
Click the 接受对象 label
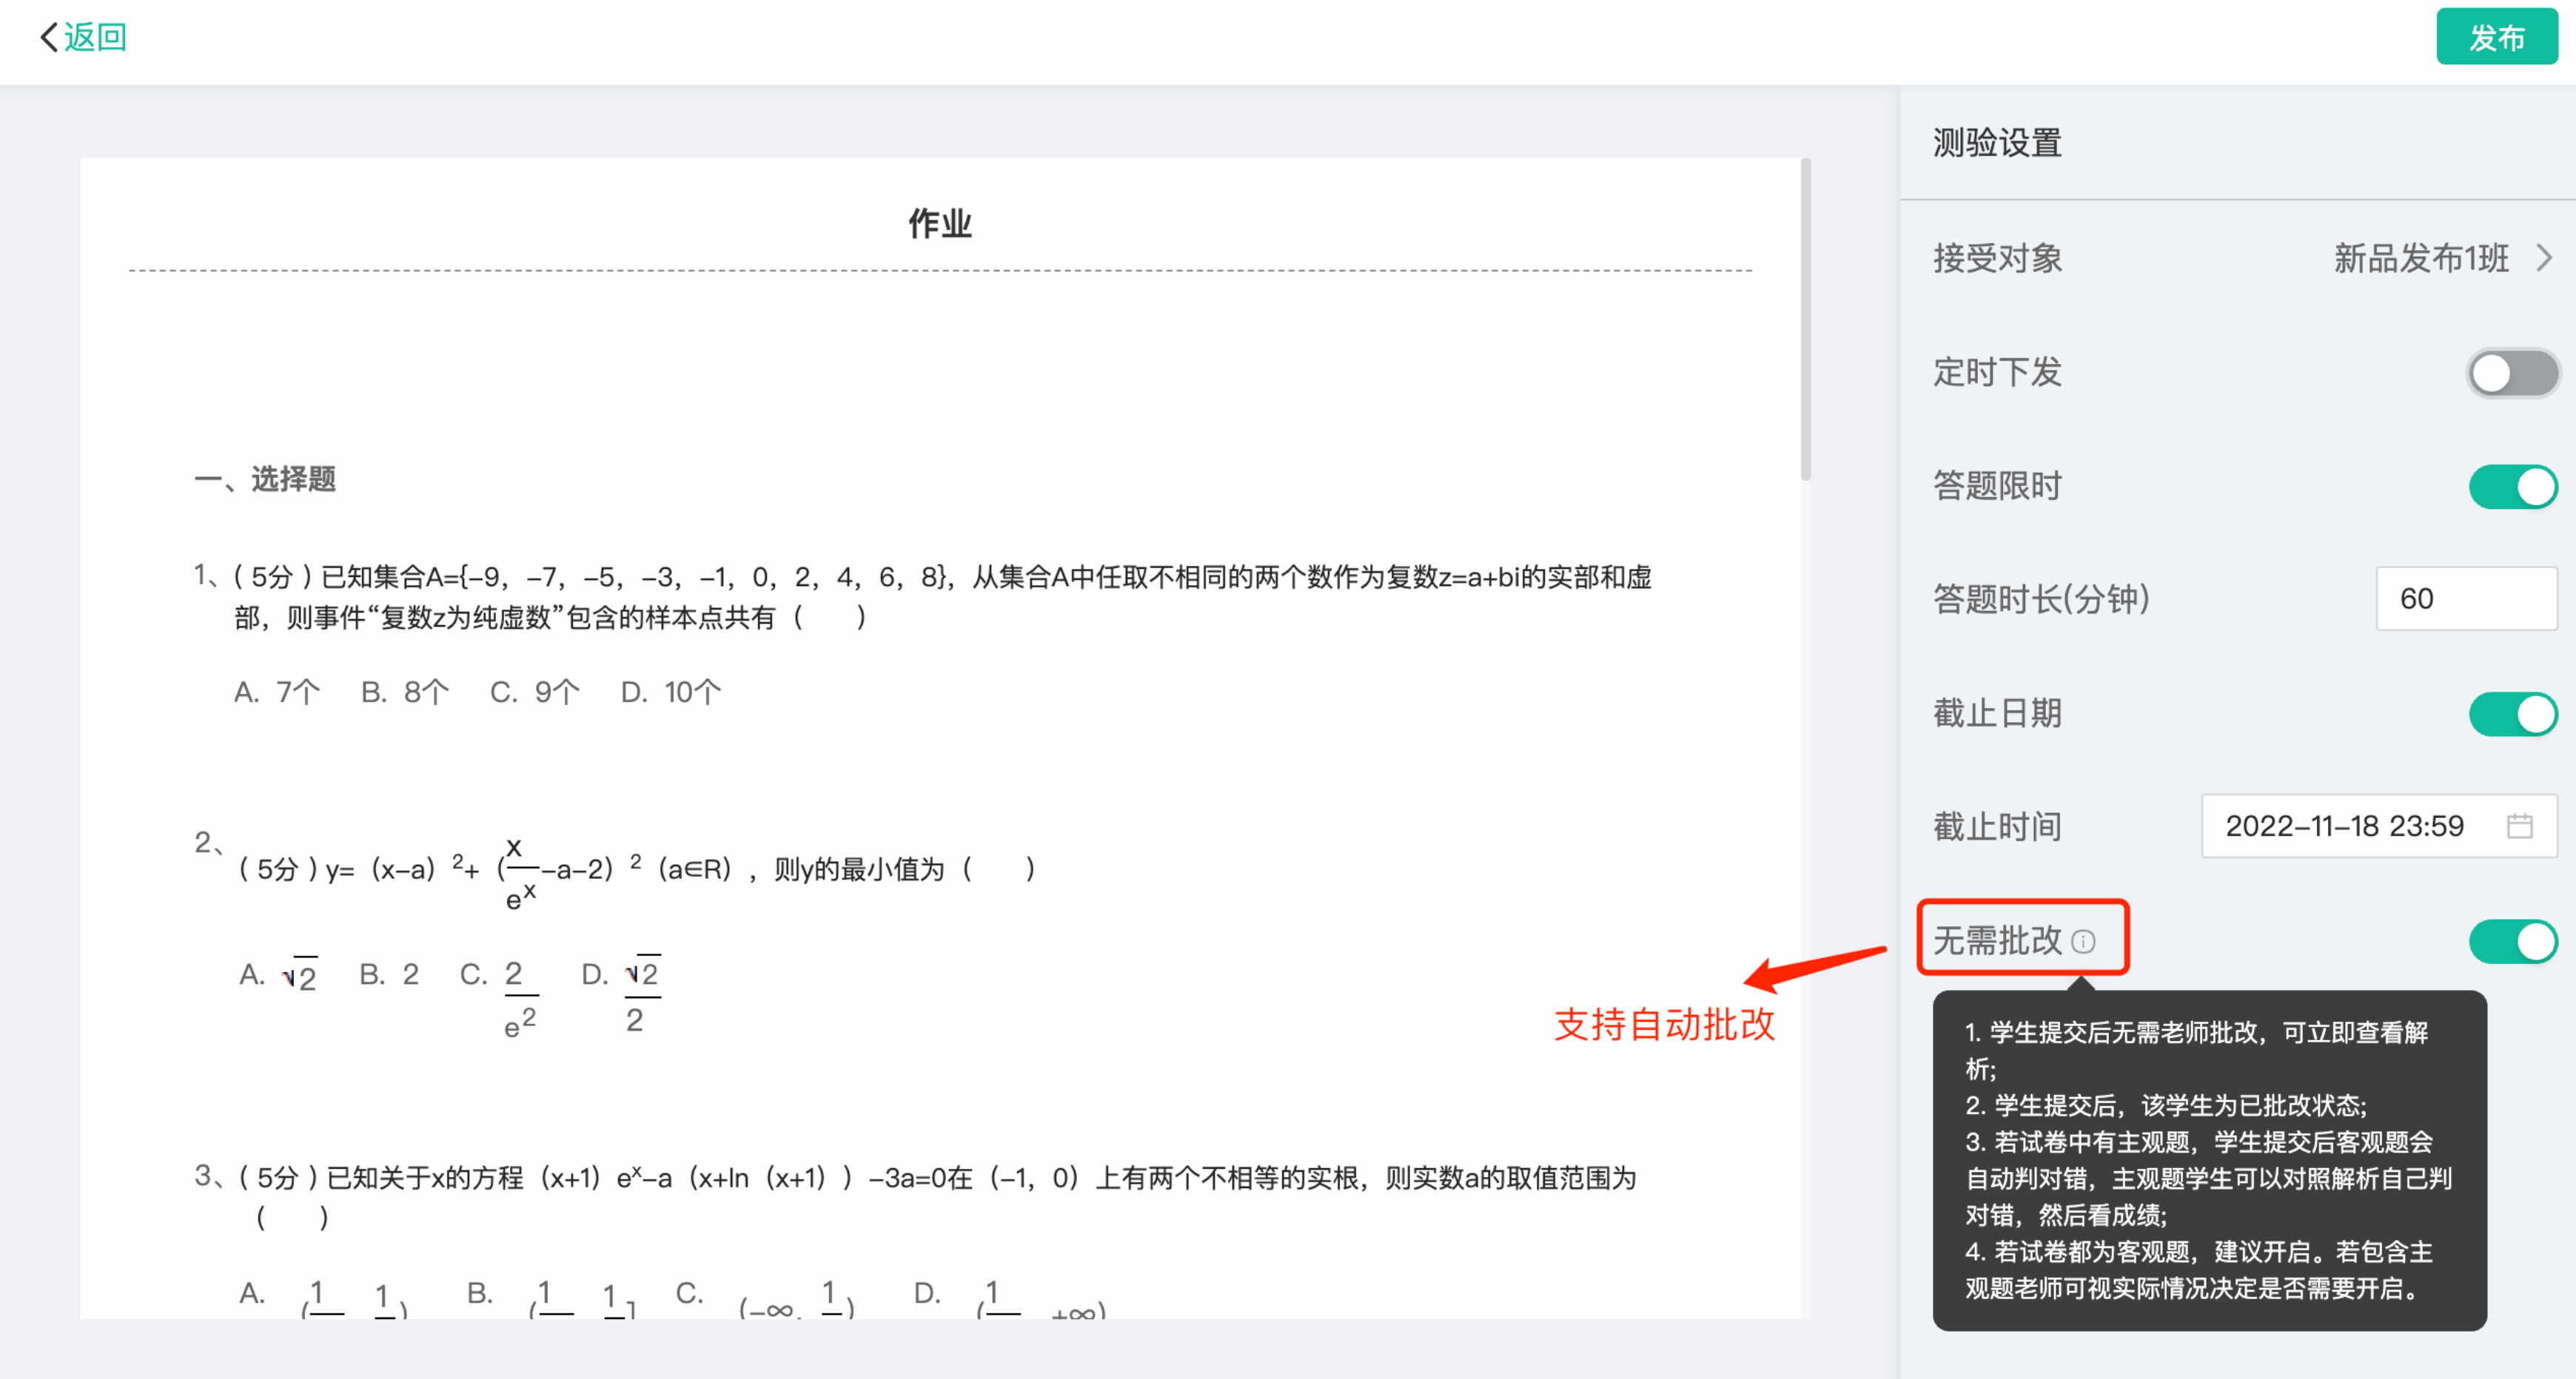(1997, 259)
